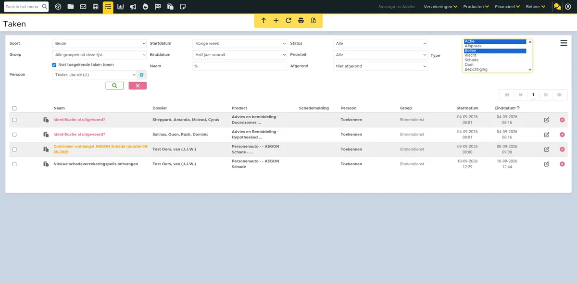The image size is (577, 284).
Task: Open the checkered flag icon
Action: coord(158,7)
